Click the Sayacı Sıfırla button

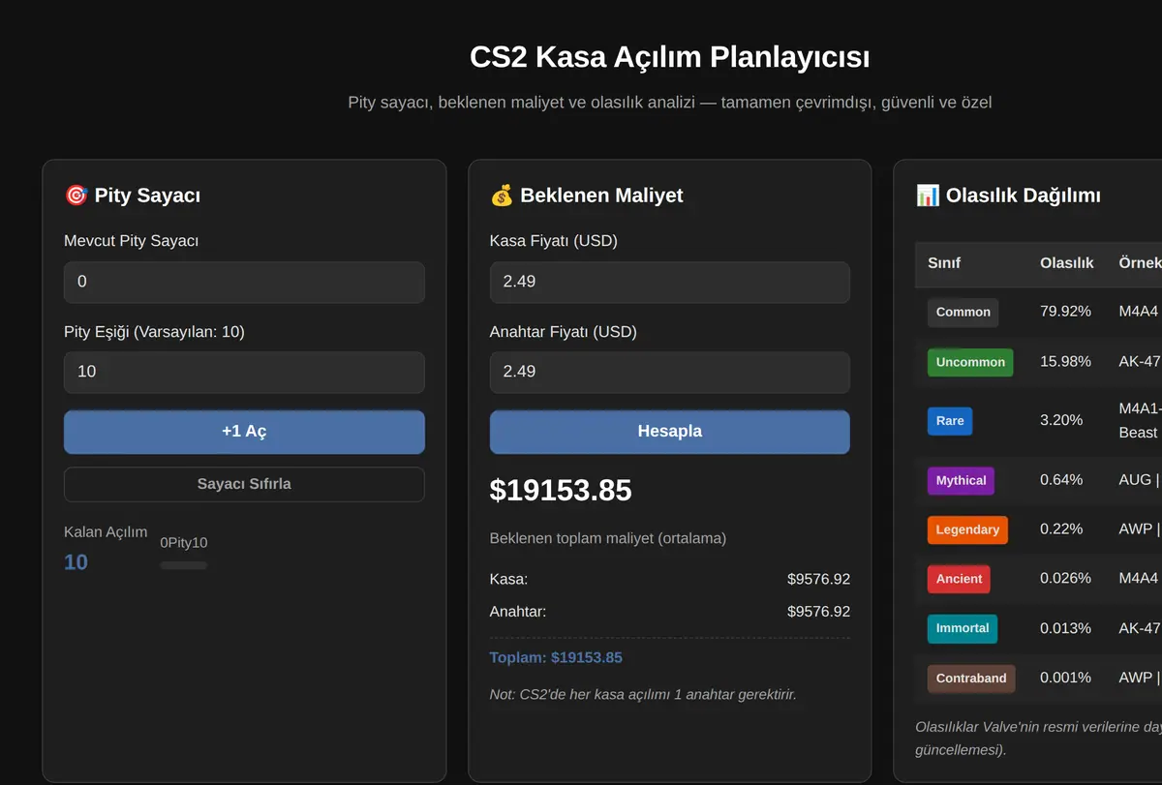(244, 484)
